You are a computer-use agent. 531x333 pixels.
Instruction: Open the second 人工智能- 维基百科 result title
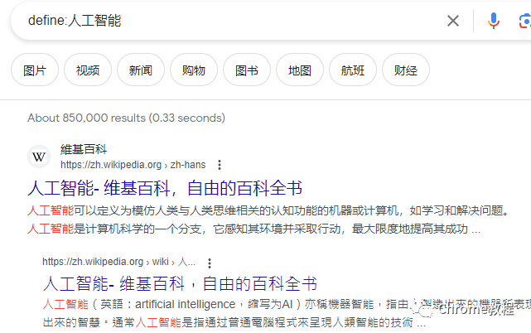180,283
